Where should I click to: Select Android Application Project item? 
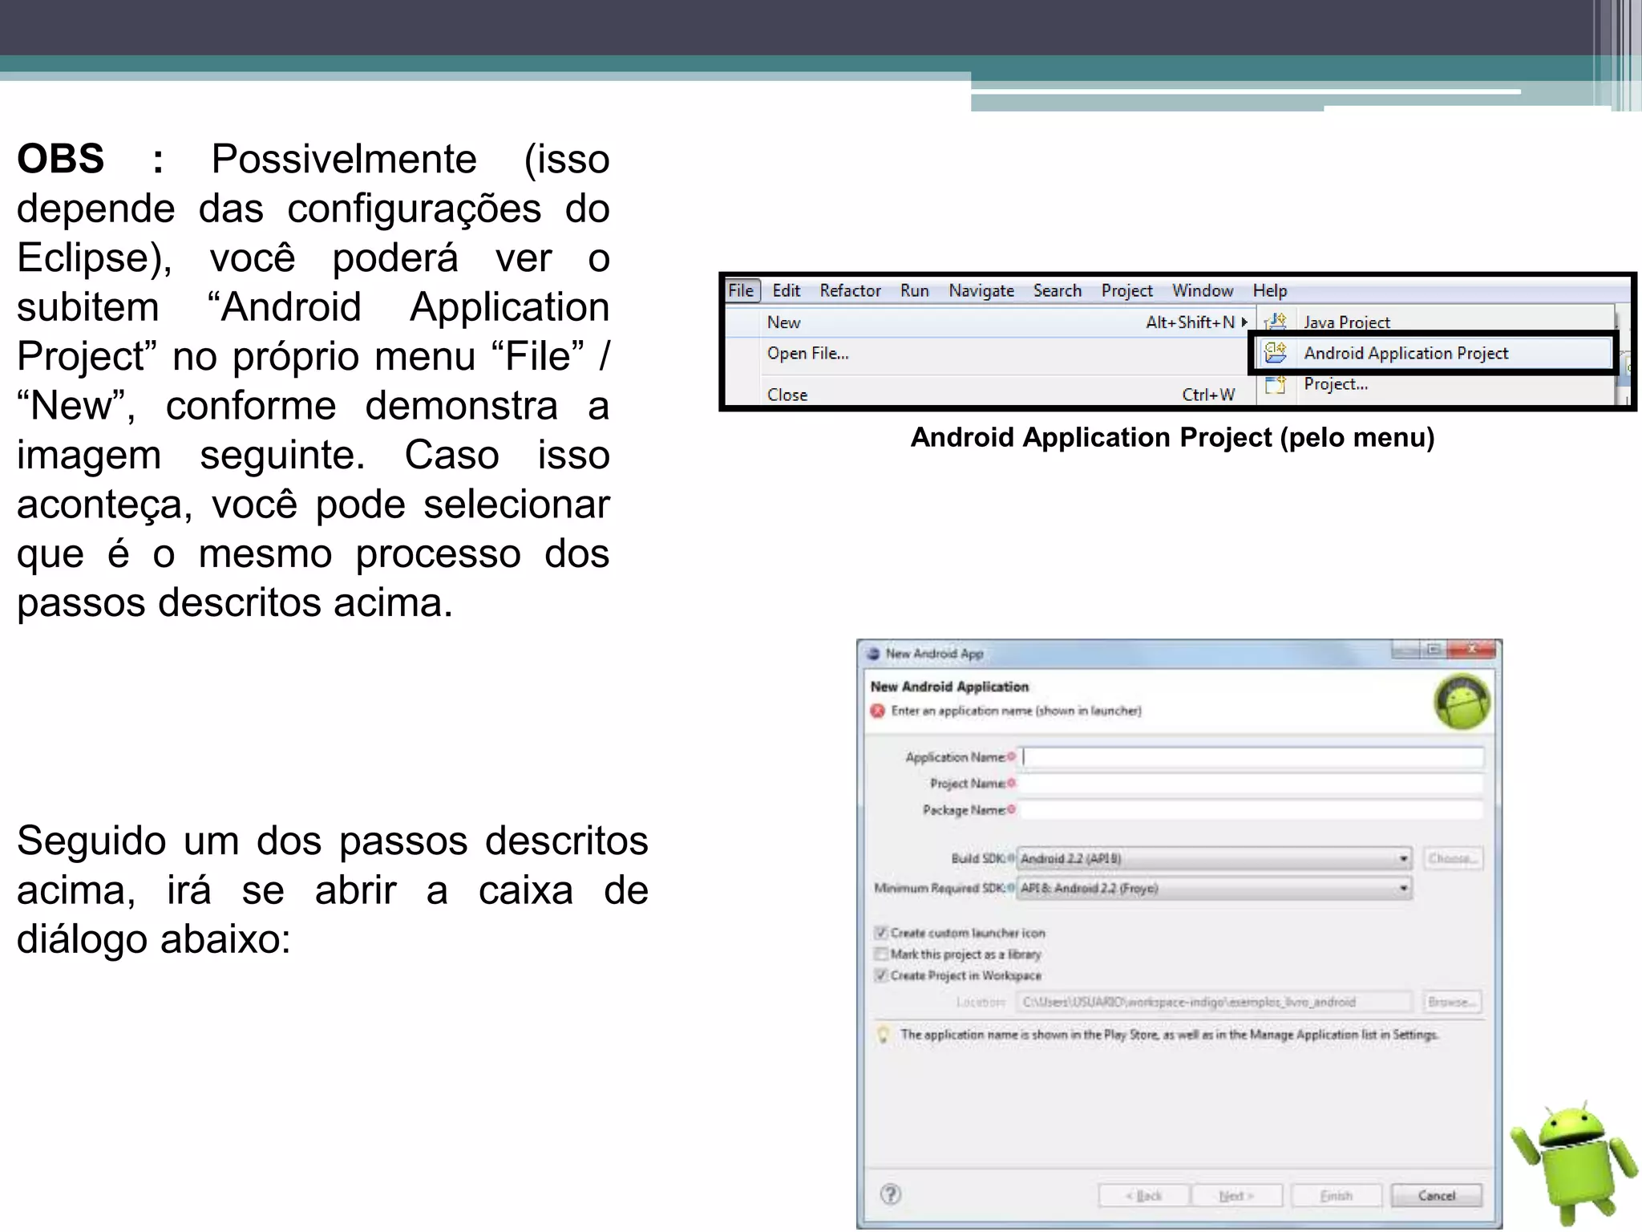1435,353
